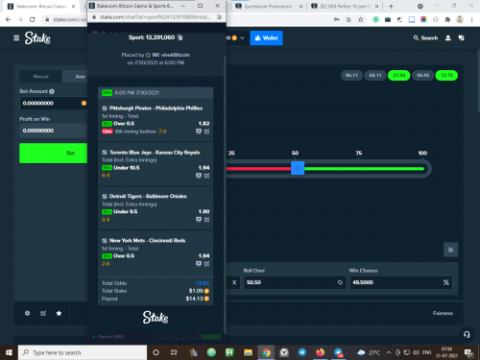Click the taskbar search box
Image resolution: width=480 pixels, height=360 pixels.
(x=83, y=352)
